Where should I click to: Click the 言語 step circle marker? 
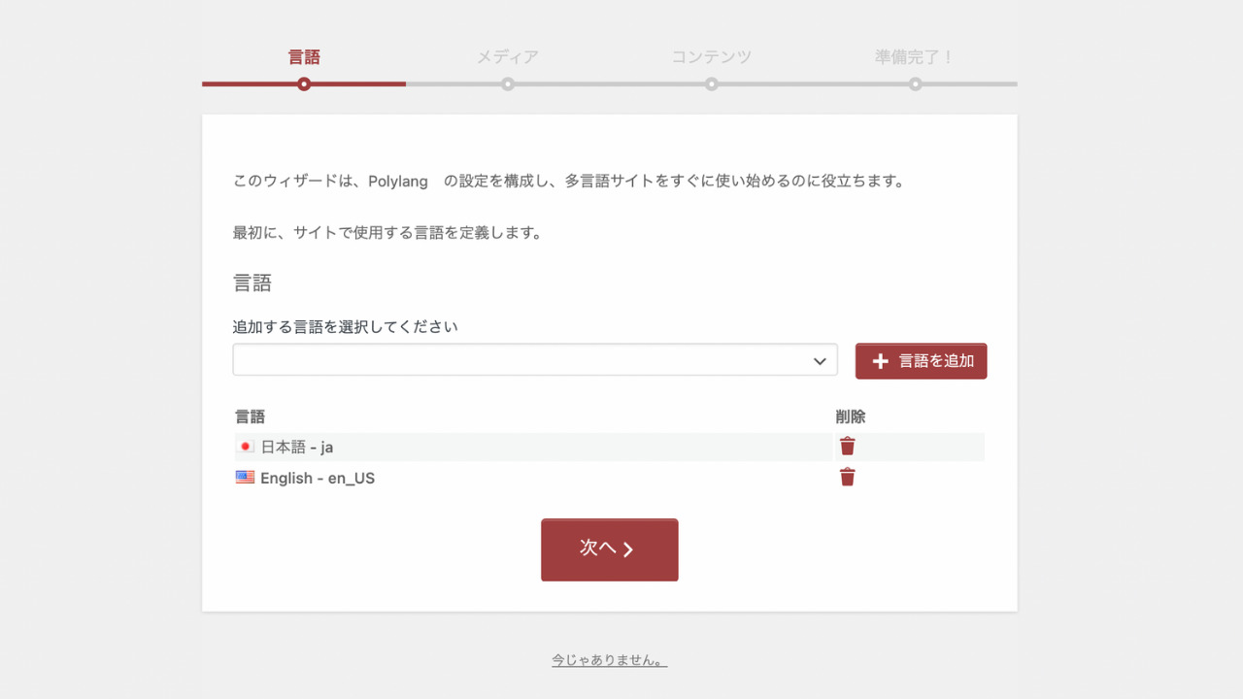click(304, 84)
